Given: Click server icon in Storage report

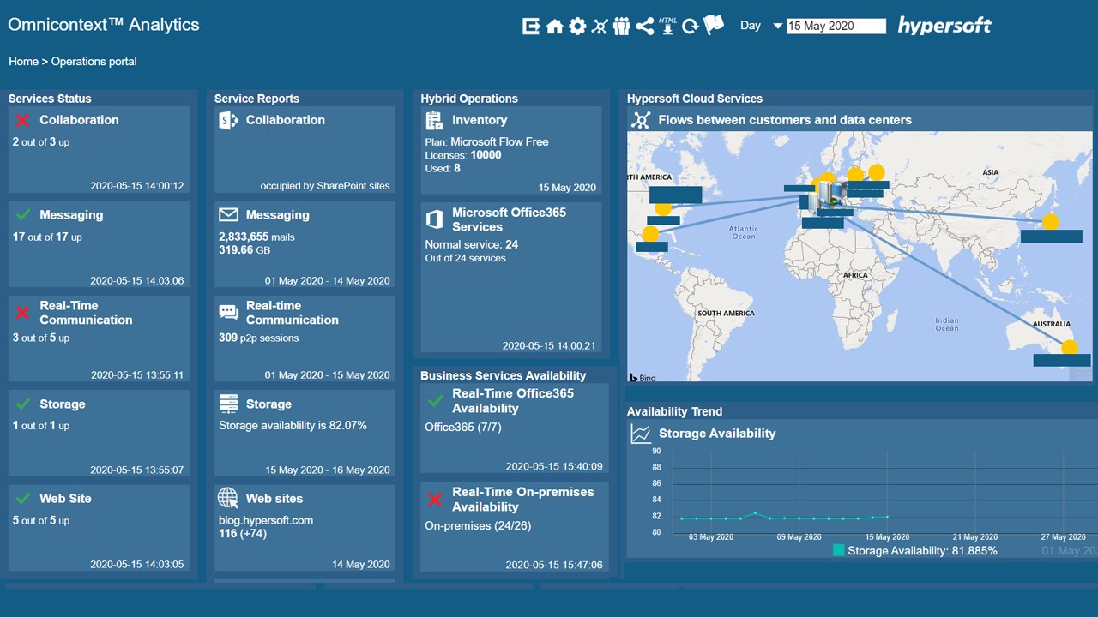Looking at the screenshot, I should click(x=228, y=404).
